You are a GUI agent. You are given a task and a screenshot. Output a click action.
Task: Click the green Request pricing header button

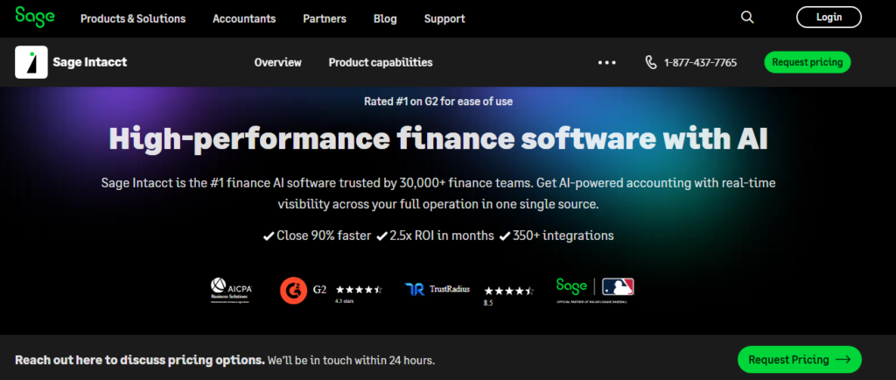click(x=808, y=62)
